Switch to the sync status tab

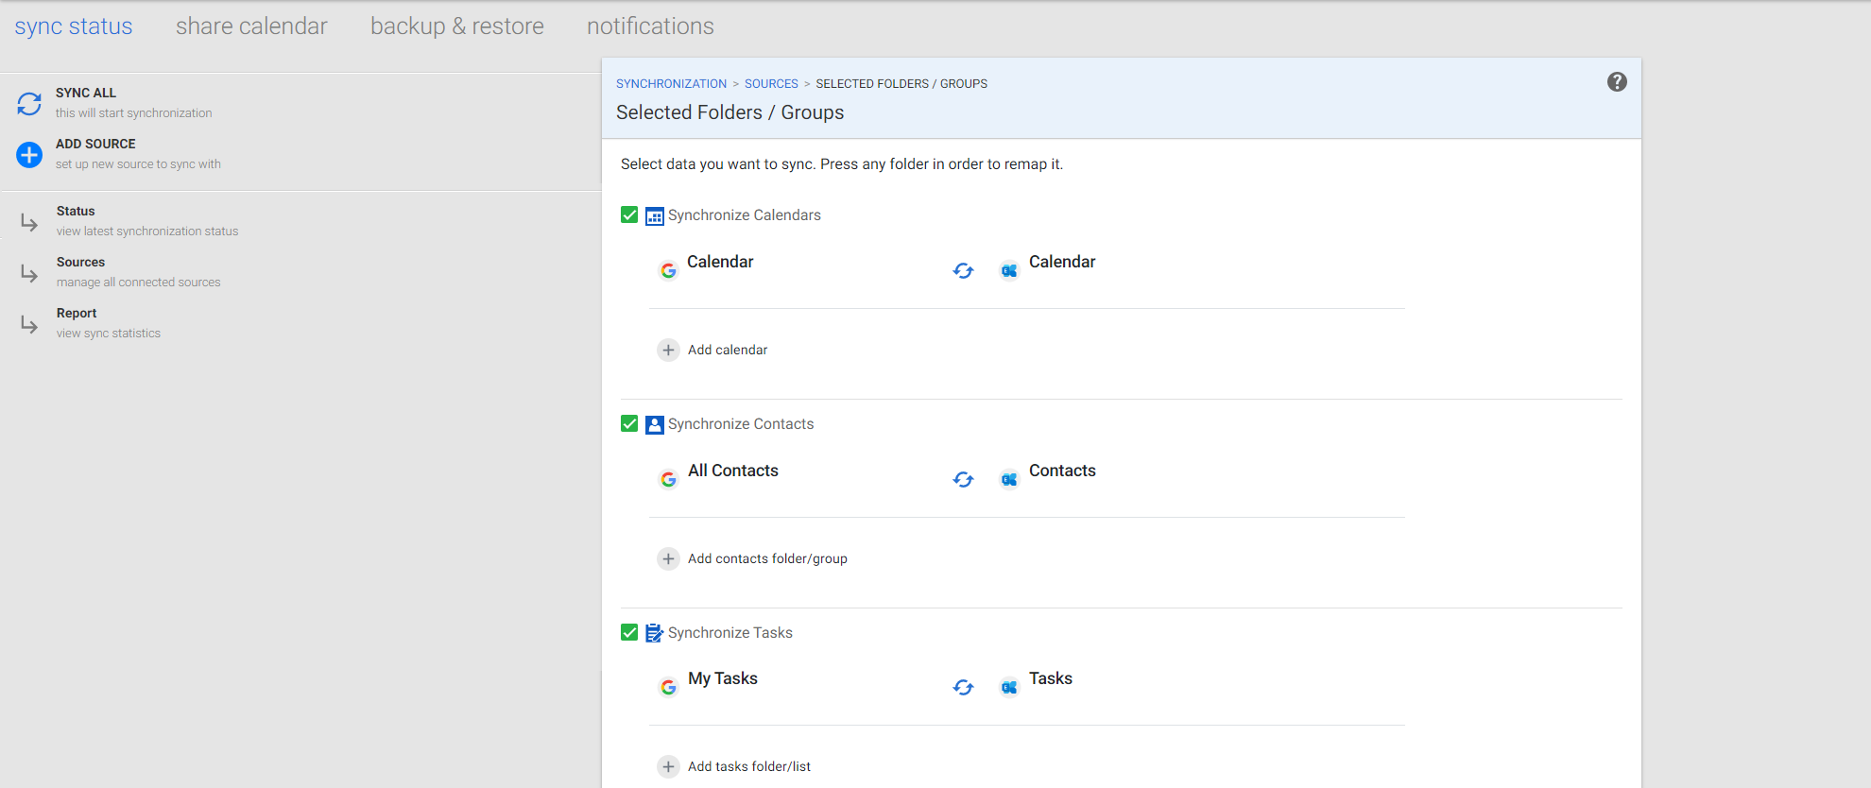(x=74, y=26)
